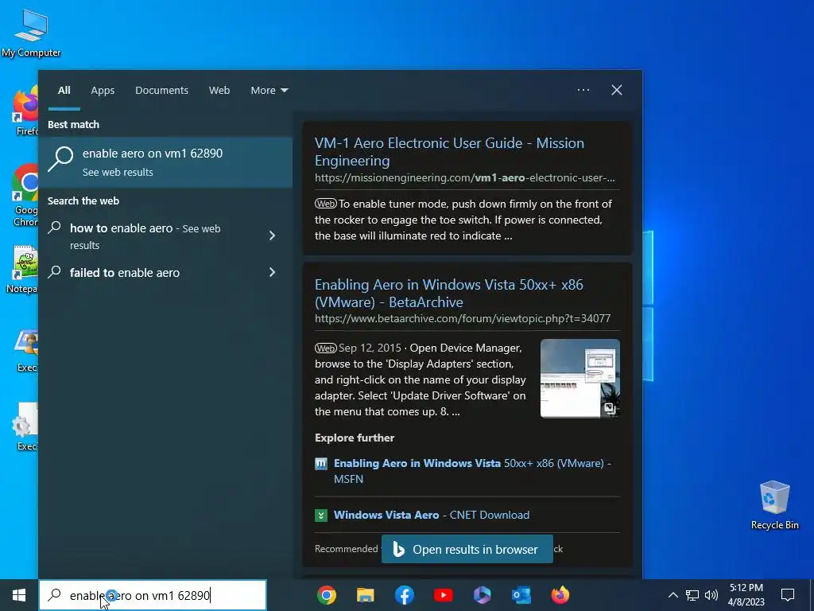This screenshot has width=814, height=611.
Task: Switch to the Web search tab
Action: click(219, 91)
